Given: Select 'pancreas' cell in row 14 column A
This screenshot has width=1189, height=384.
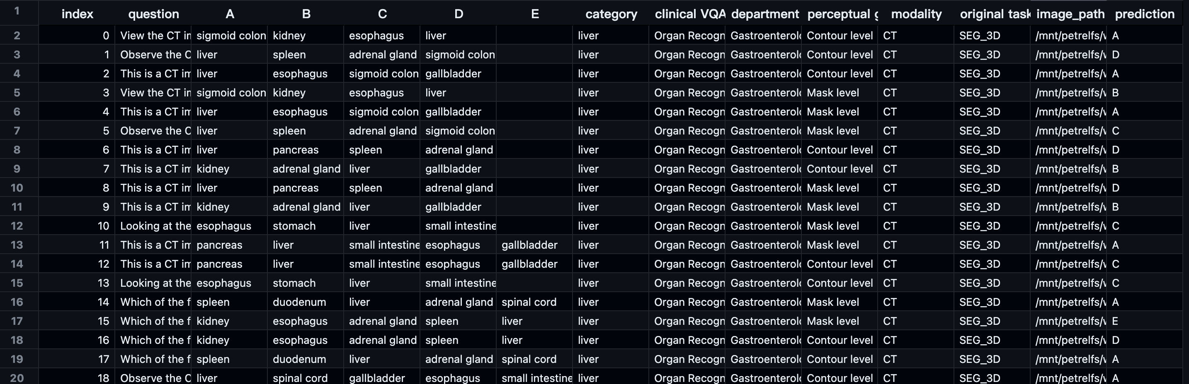Looking at the screenshot, I should (x=219, y=264).
